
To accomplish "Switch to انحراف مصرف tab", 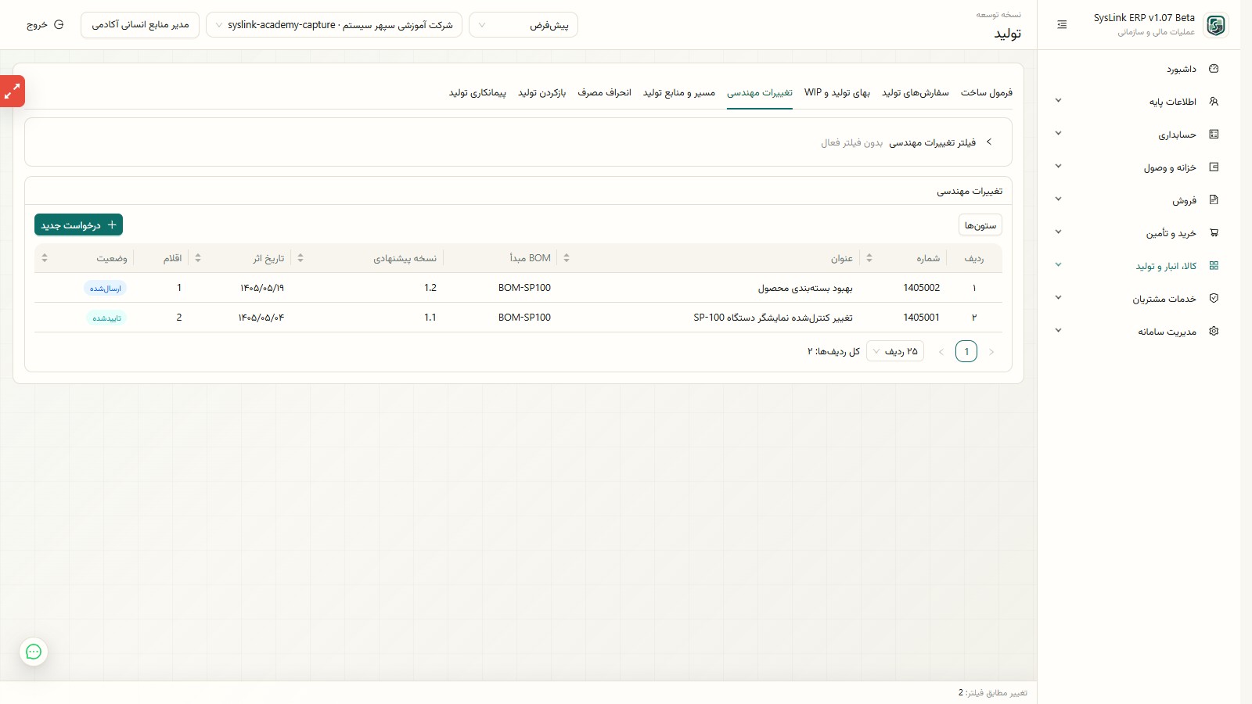I will 604,92.
